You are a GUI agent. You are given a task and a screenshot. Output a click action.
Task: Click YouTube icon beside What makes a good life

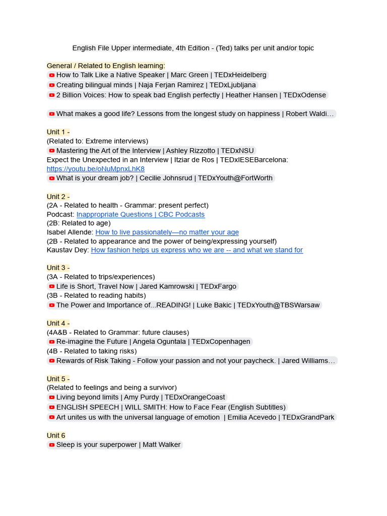point(52,114)
